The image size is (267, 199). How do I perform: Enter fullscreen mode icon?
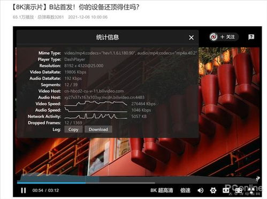[251, 190]
